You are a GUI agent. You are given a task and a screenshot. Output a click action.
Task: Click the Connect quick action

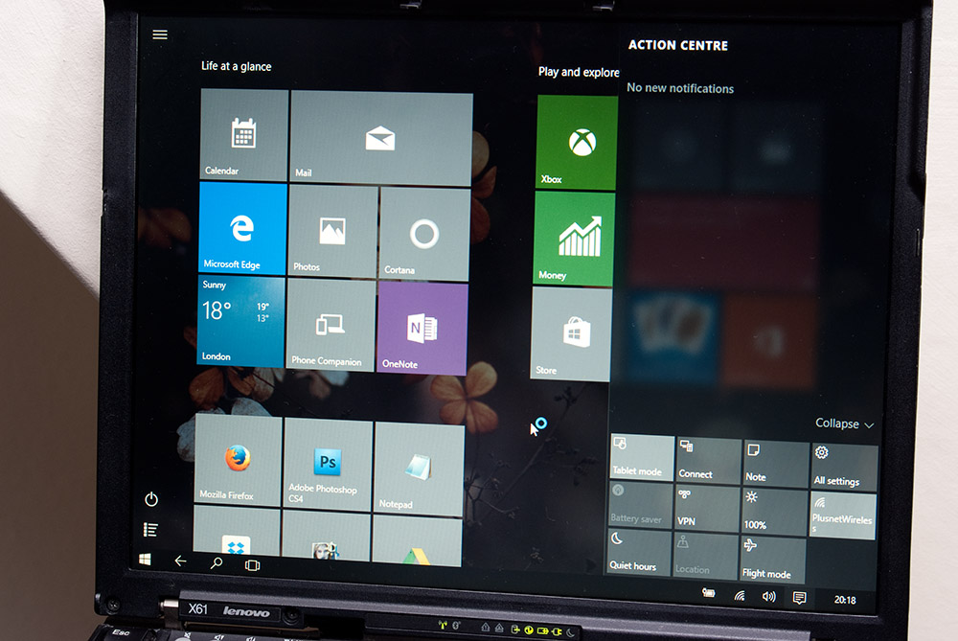point(709,461)
